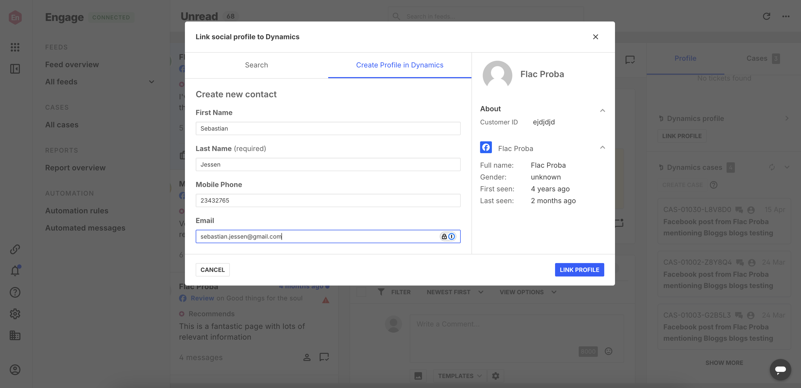Viewport: 801px width, 388px height.
Task: Open case CAS-01030-L8V8D0
Action: (724, 221)
